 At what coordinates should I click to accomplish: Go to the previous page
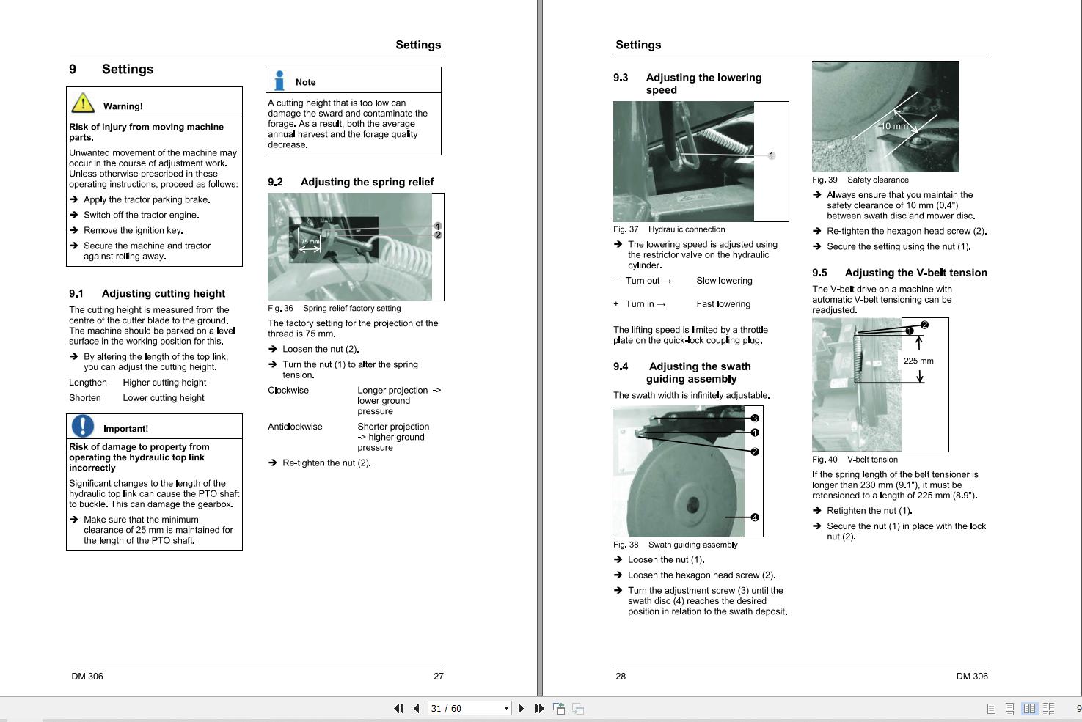(416, 708)
